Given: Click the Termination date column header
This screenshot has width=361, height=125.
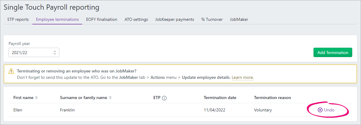Looking at the screenshot, I should [x=220, y=98].
